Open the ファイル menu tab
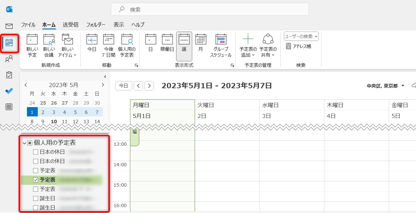 pos(28,25)
